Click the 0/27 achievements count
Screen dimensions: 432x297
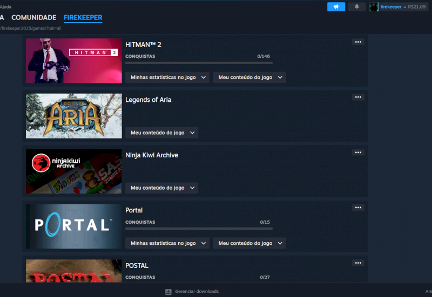coord(265,277)
